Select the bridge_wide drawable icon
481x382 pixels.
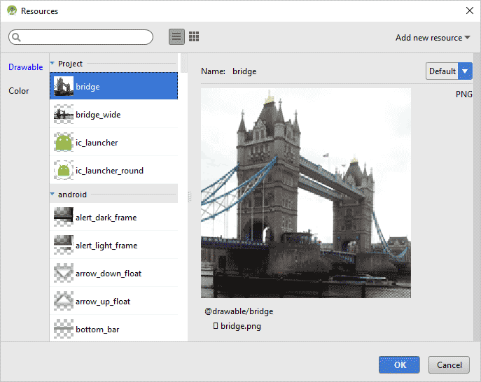64,115
